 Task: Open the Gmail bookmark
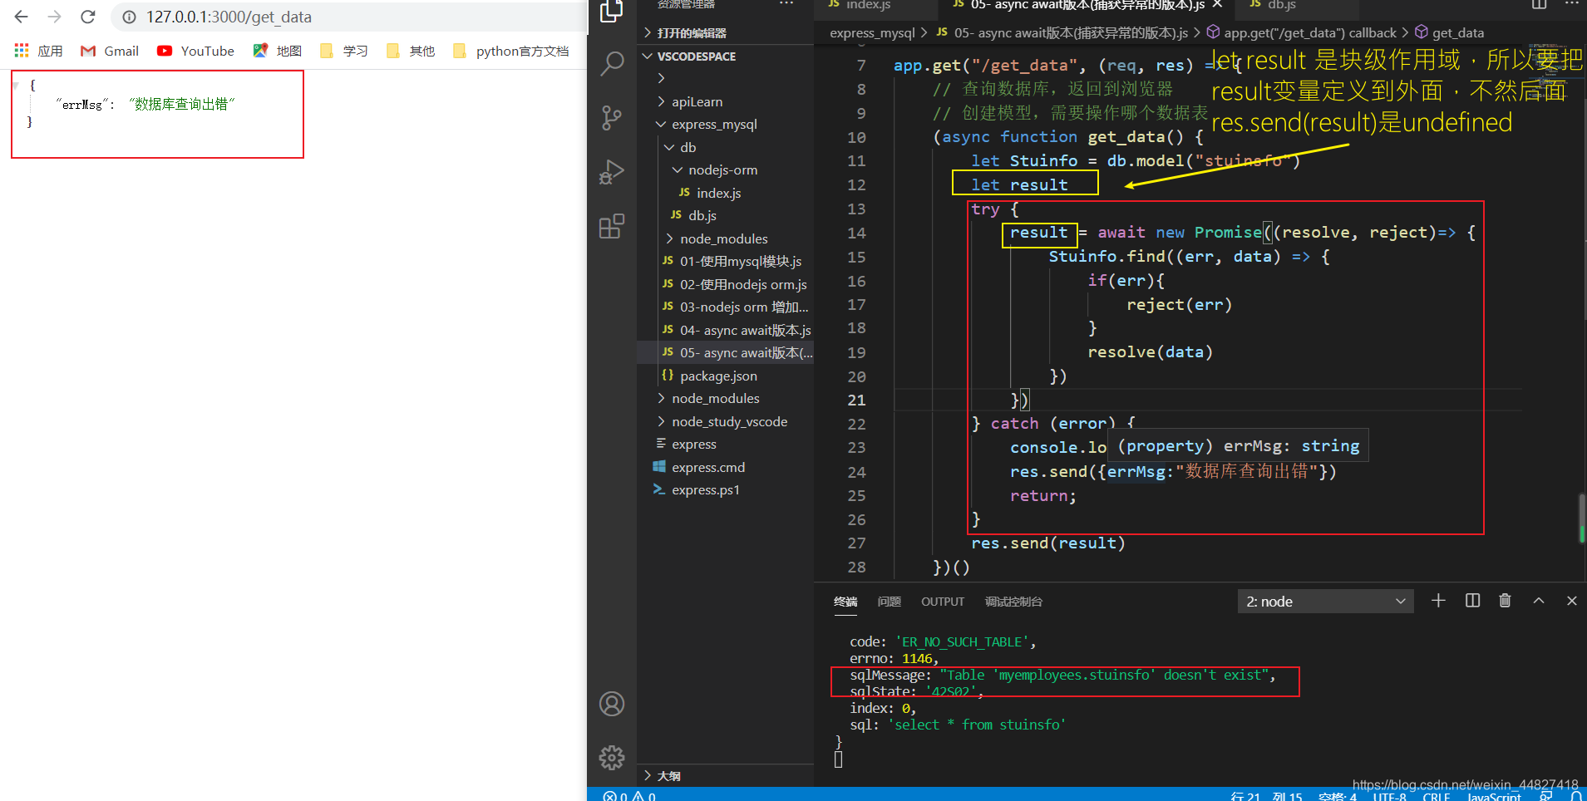coord(110,51)
